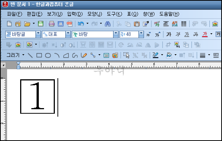Click the ruler indent marker

[18, 65]
